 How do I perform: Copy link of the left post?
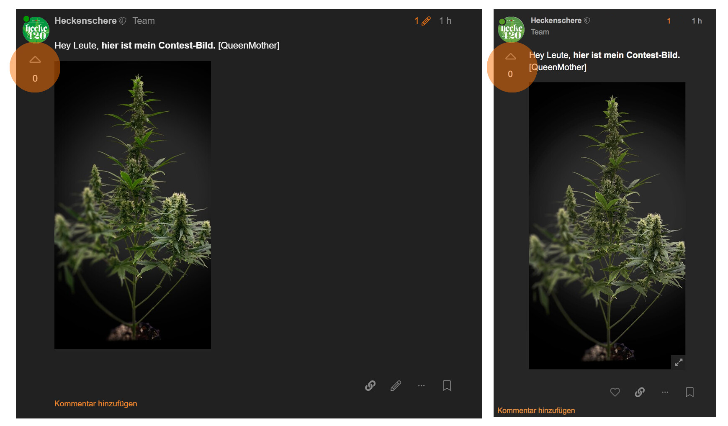pos(370,385)
